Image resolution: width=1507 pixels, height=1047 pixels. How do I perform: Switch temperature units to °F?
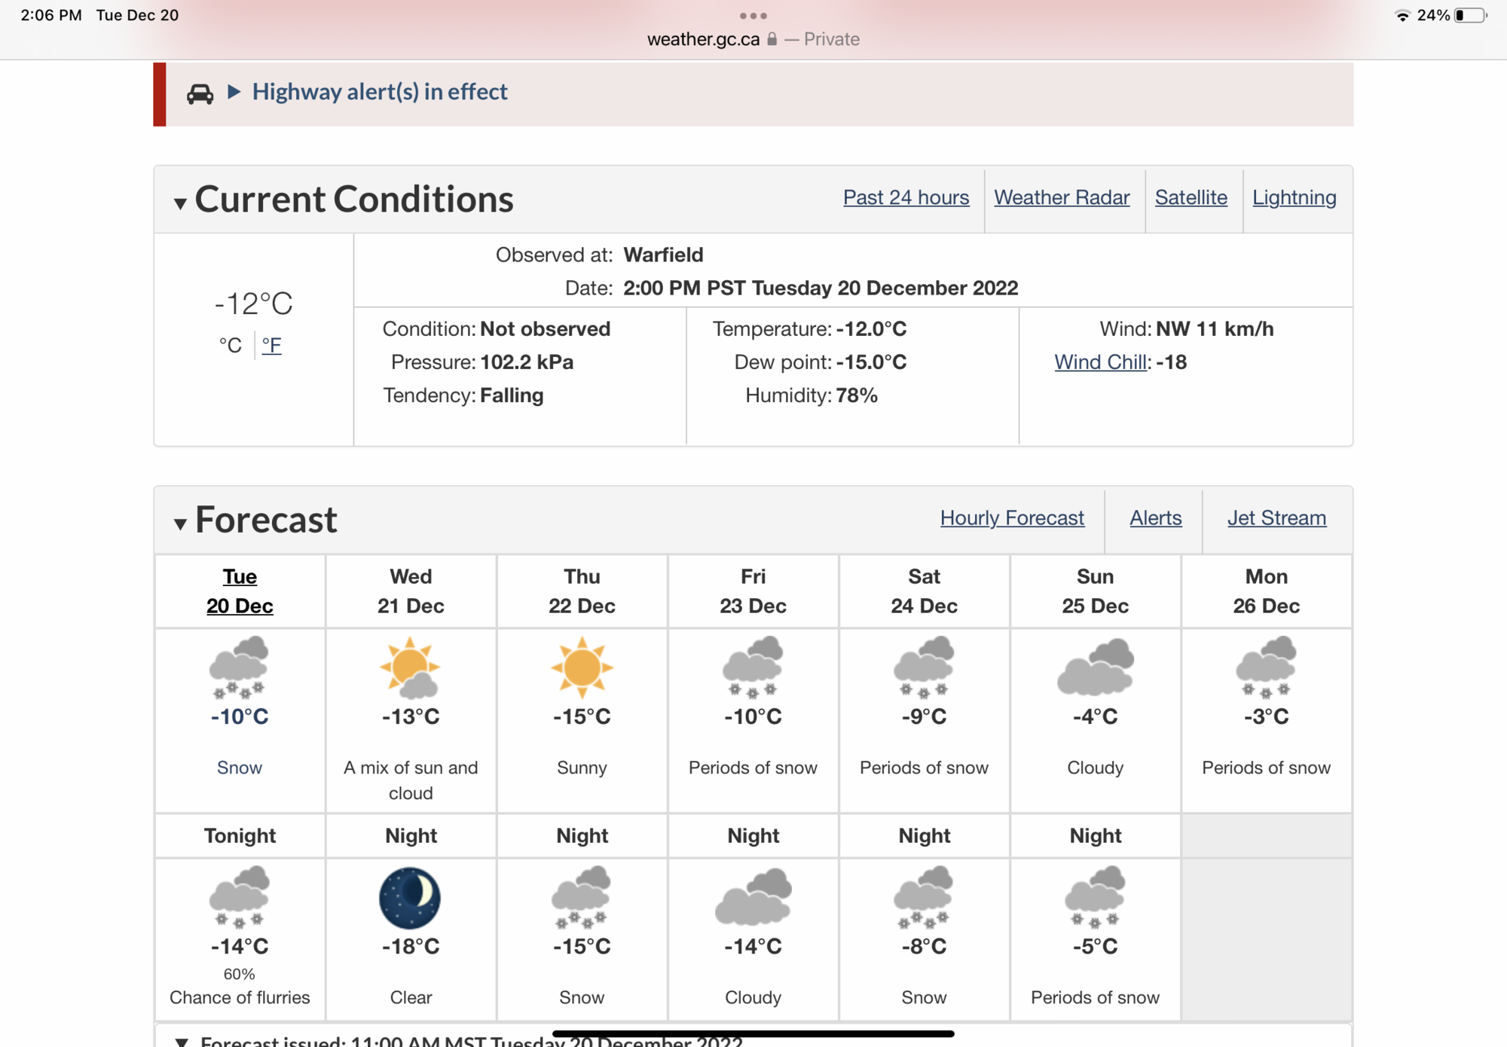coord(271,346)
